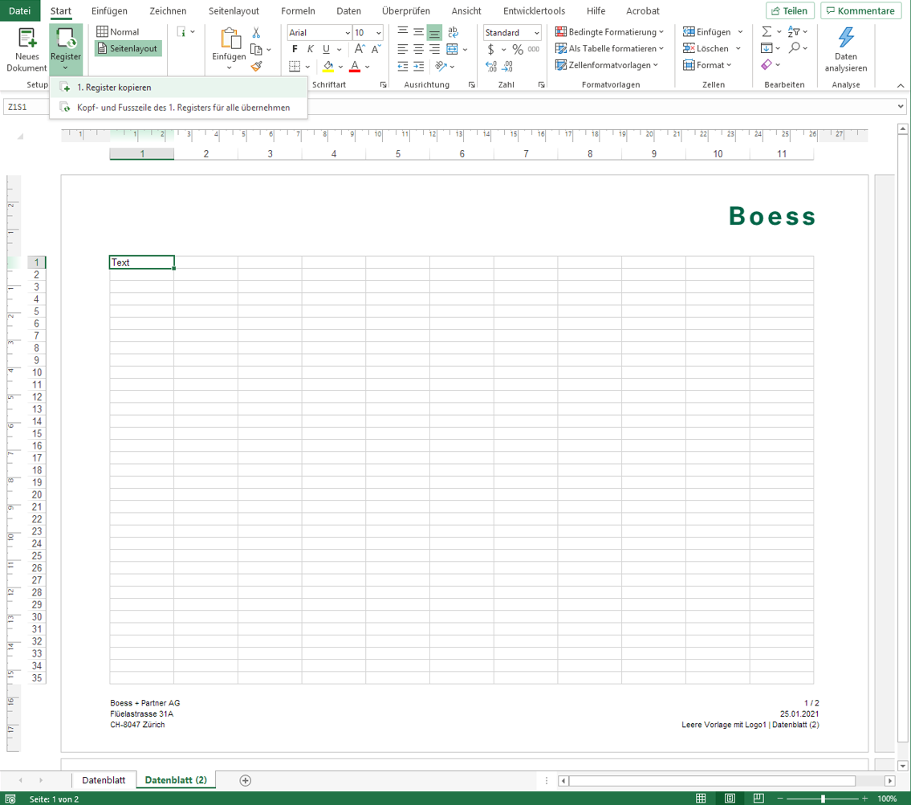
Task: Collapse the ribbon with the chevron arrow
Action: click(901, 85)
